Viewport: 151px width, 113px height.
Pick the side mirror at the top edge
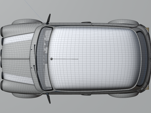[48, 19]
